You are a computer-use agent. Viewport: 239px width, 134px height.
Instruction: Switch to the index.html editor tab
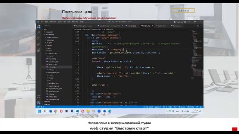pyautogui.click(x=162, y=26)
